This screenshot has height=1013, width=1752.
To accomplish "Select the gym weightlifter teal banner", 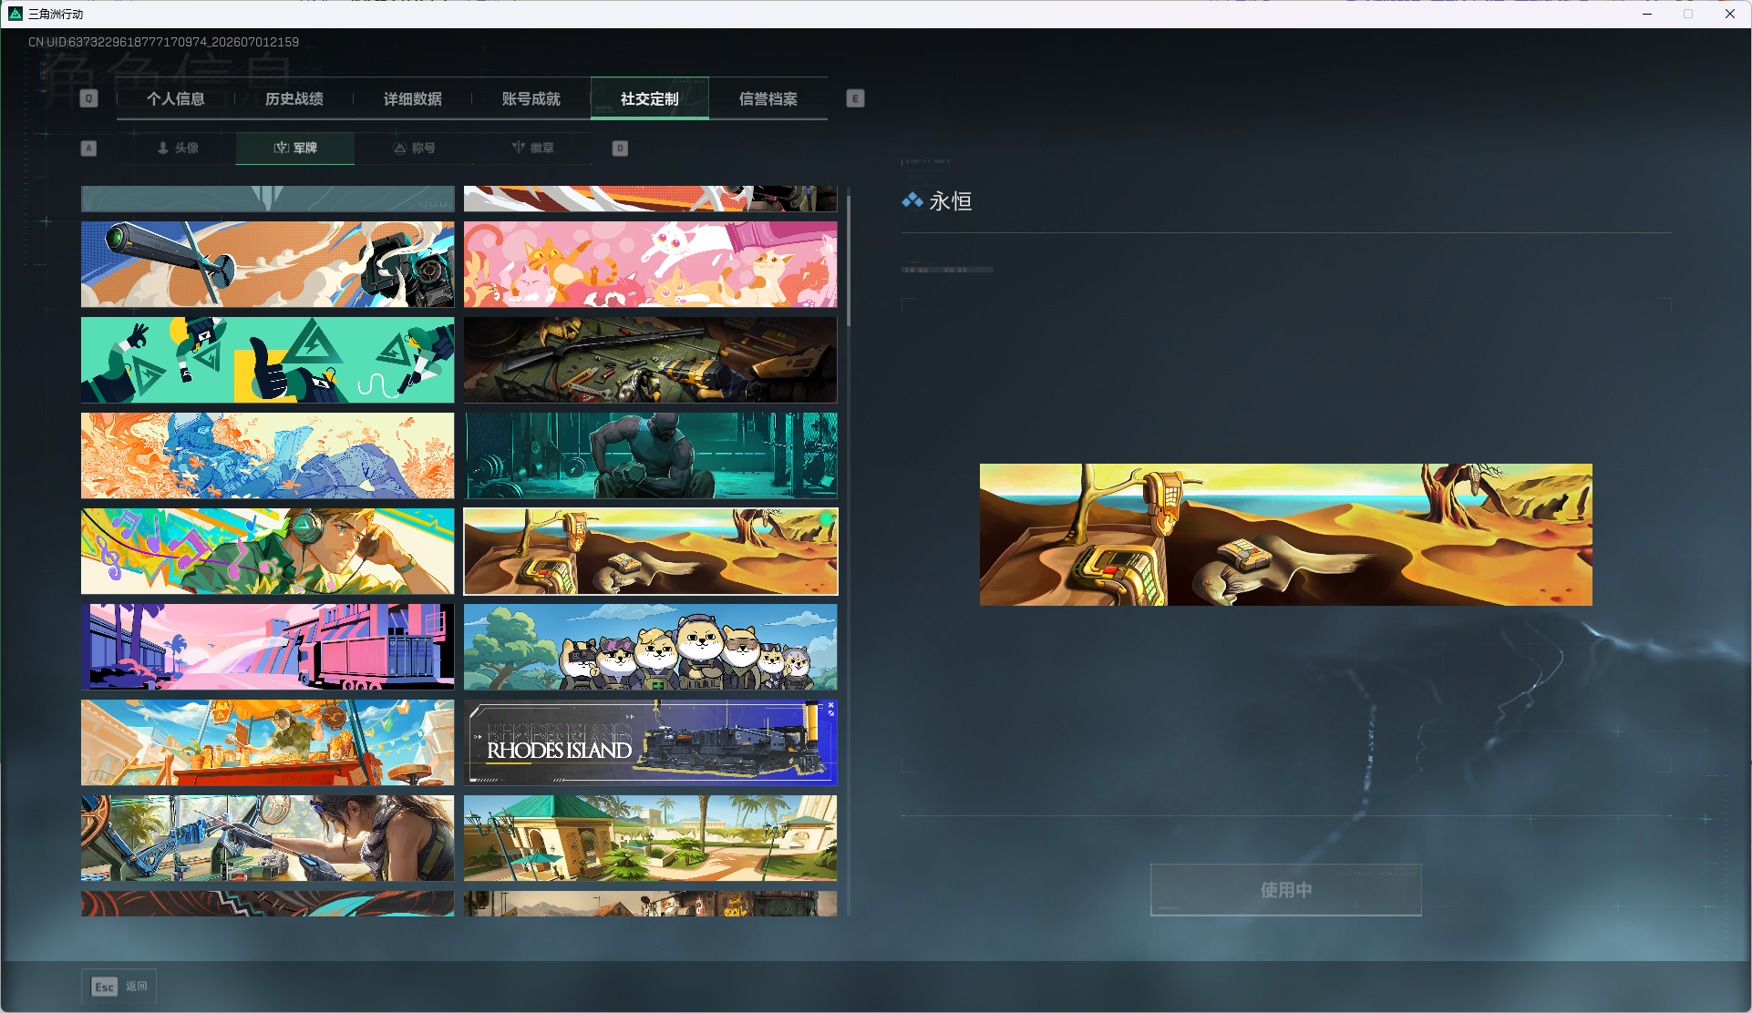I will click(650, 455).
